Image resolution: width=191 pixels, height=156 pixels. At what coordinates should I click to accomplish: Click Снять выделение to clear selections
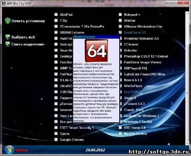coord(28,44)
